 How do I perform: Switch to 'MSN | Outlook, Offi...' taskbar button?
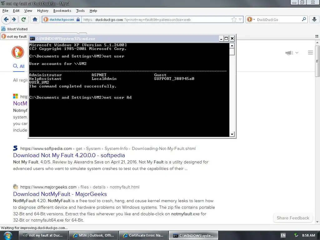[x=93, y=235]
